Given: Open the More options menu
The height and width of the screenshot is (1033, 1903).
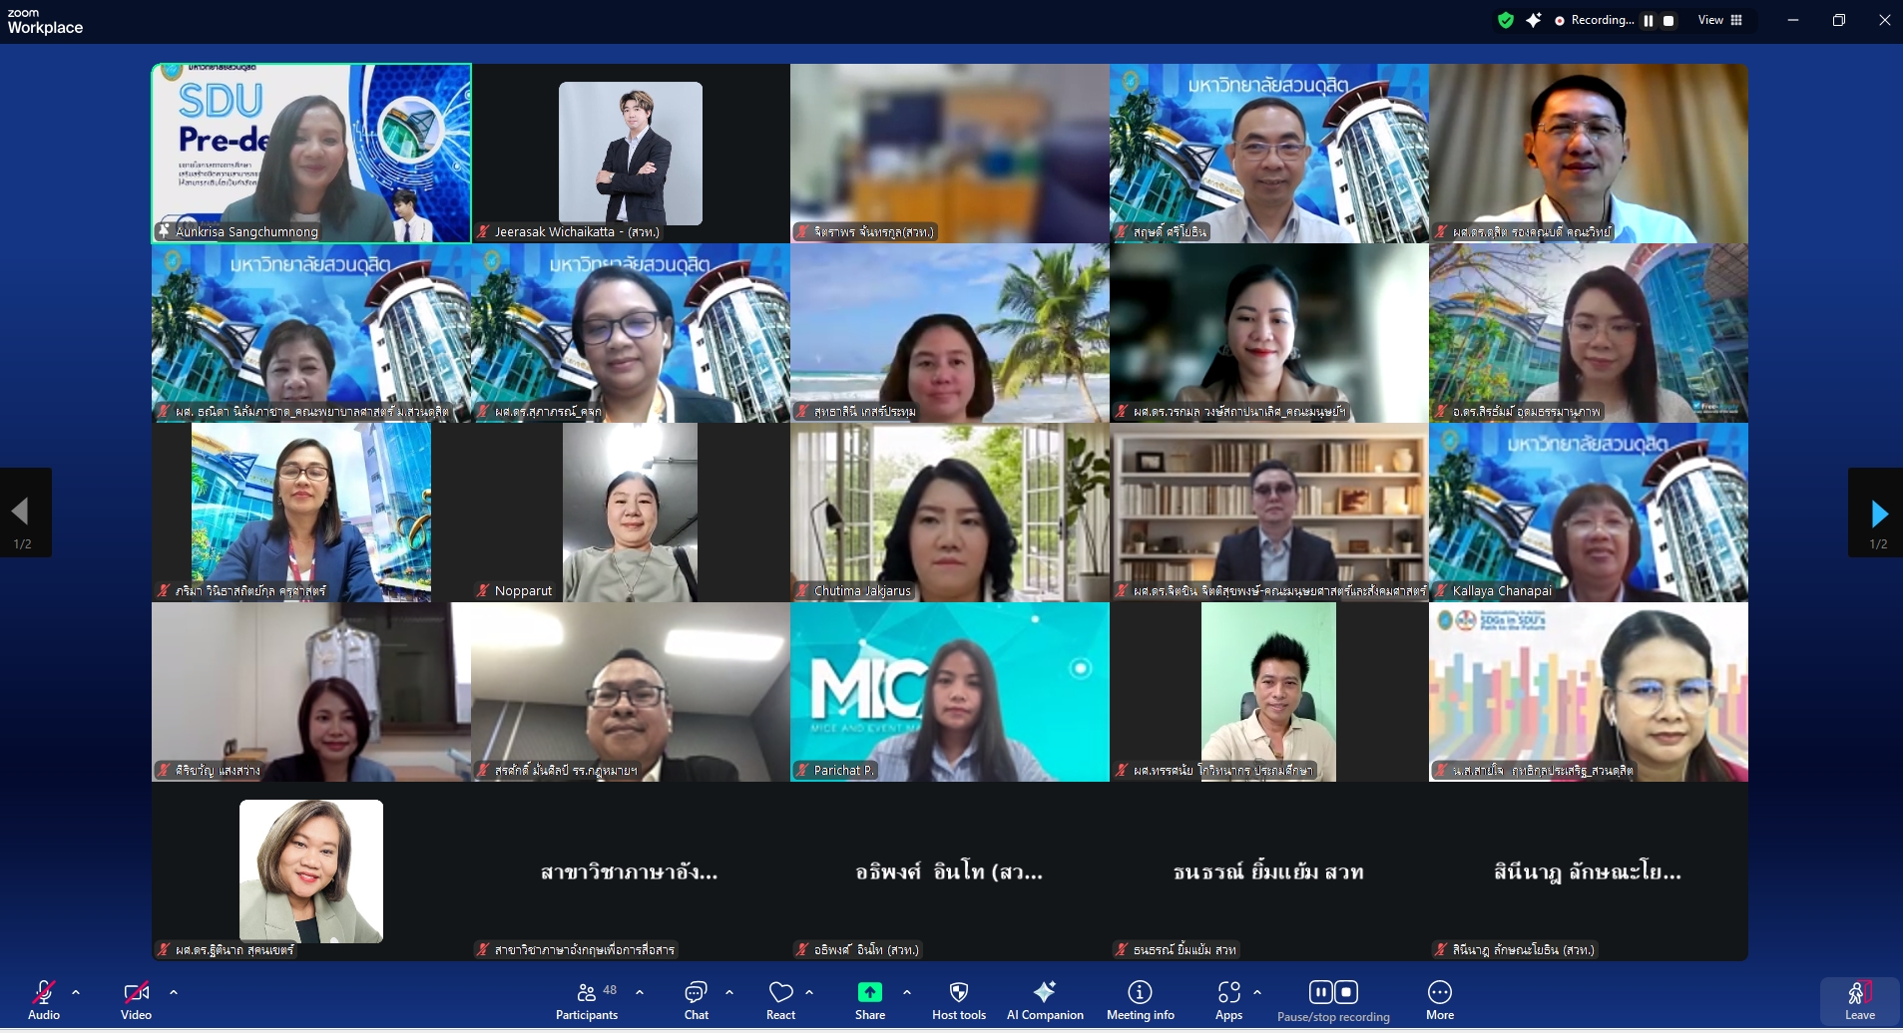Looking at the screenshot, I should coord(1439,1000).
